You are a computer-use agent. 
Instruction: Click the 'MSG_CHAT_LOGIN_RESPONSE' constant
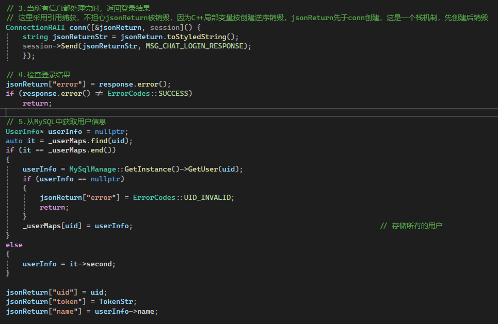click(195, 46)
